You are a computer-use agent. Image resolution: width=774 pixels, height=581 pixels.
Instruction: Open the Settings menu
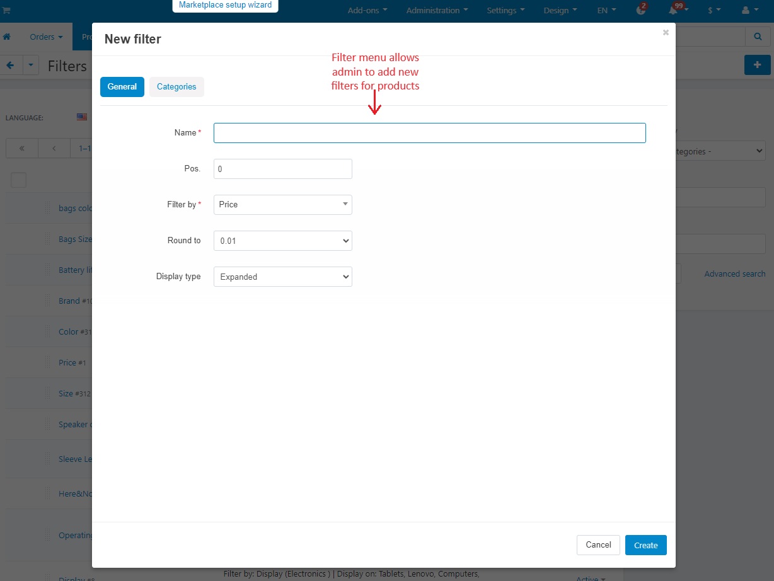[505, 11]
